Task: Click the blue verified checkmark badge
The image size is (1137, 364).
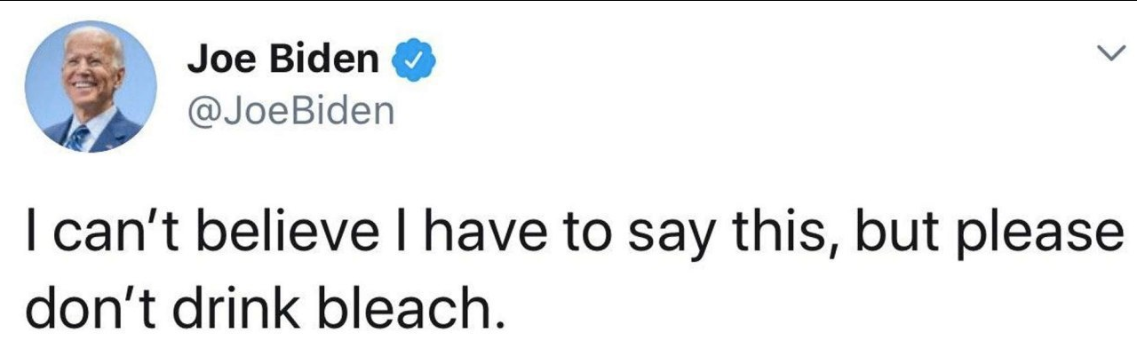Action: pos(412,60)
